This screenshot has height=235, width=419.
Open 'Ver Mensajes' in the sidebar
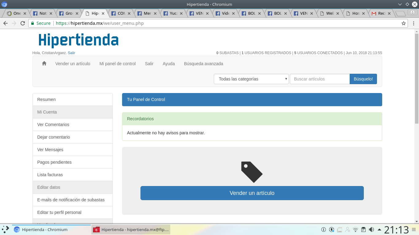[x=73, y=150]
